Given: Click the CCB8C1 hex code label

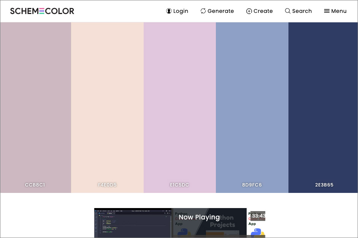Looking at the screenshot, I should [35, 185].
